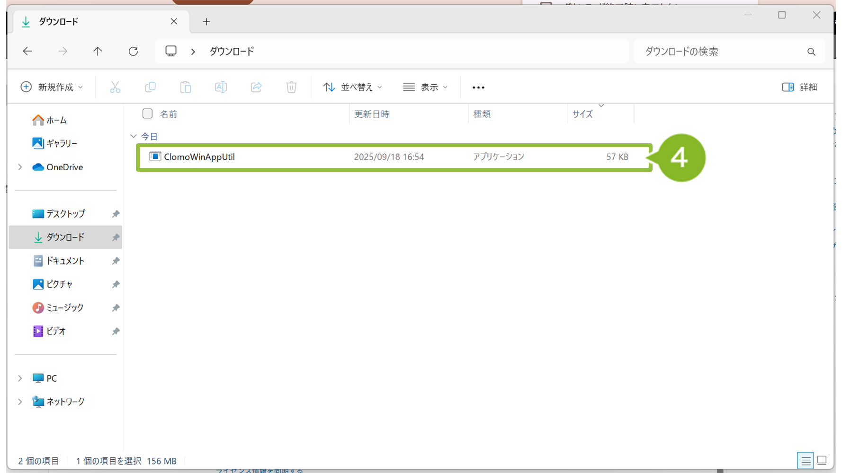This screenshot has height=473, width=842.
Task: Toggle the select-all checkbox beside 名前
Action: click(x=147, y=114)
